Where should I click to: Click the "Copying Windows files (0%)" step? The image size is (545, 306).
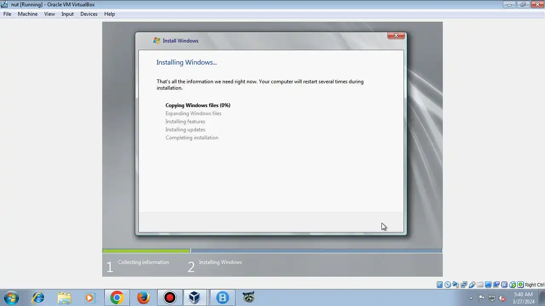198,105
